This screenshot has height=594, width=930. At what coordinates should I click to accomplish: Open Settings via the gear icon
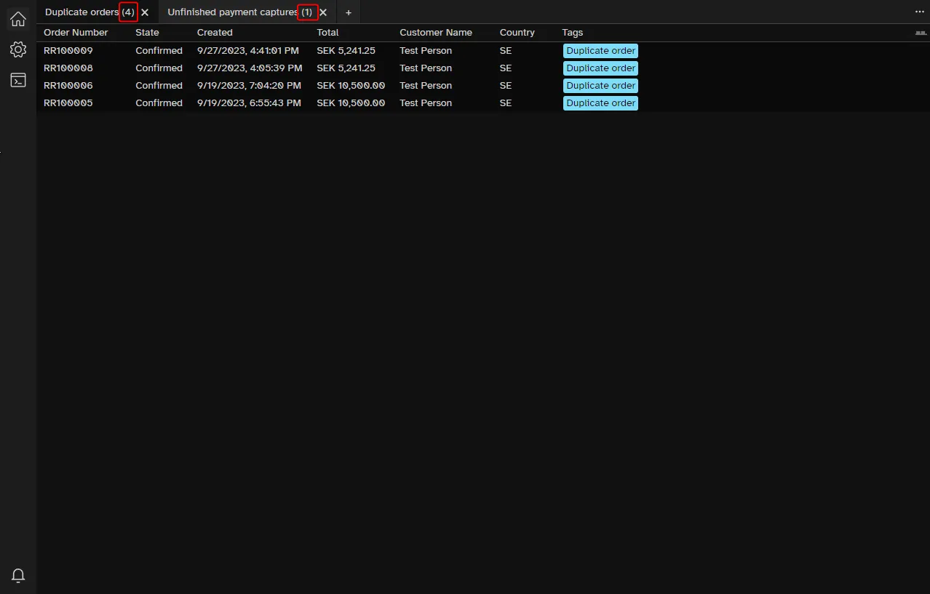point(18,49)
